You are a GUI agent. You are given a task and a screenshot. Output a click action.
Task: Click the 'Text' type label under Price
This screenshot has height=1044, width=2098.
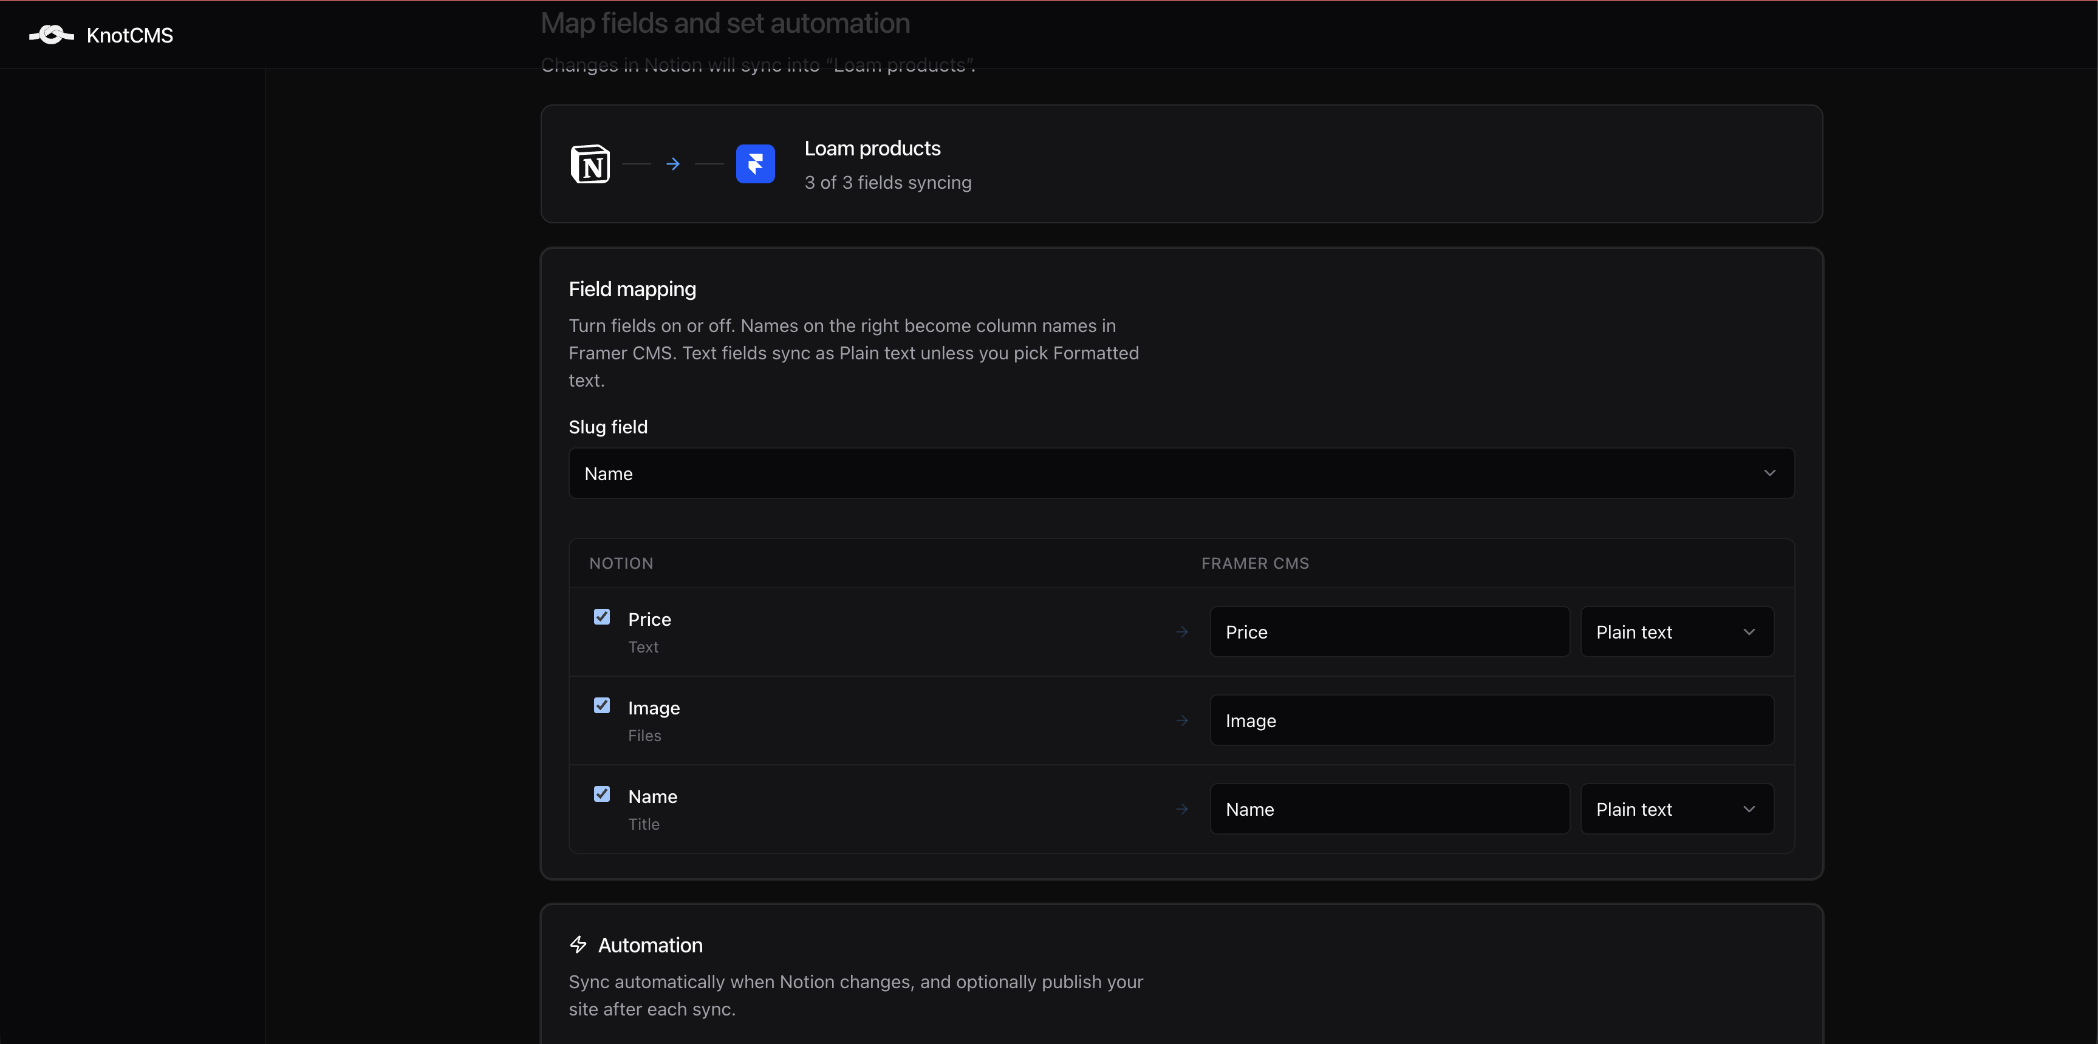tap(643, 647)
